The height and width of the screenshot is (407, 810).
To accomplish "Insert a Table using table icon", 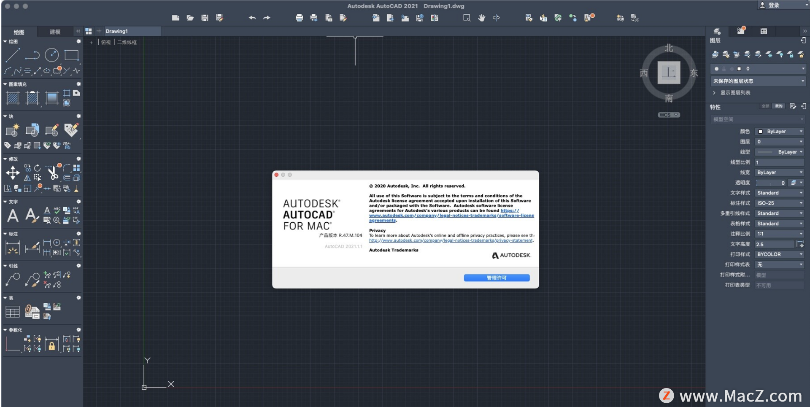I will (13, 312).
